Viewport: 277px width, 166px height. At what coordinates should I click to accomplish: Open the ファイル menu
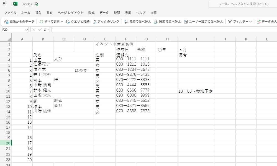click(x=10, y=13)
